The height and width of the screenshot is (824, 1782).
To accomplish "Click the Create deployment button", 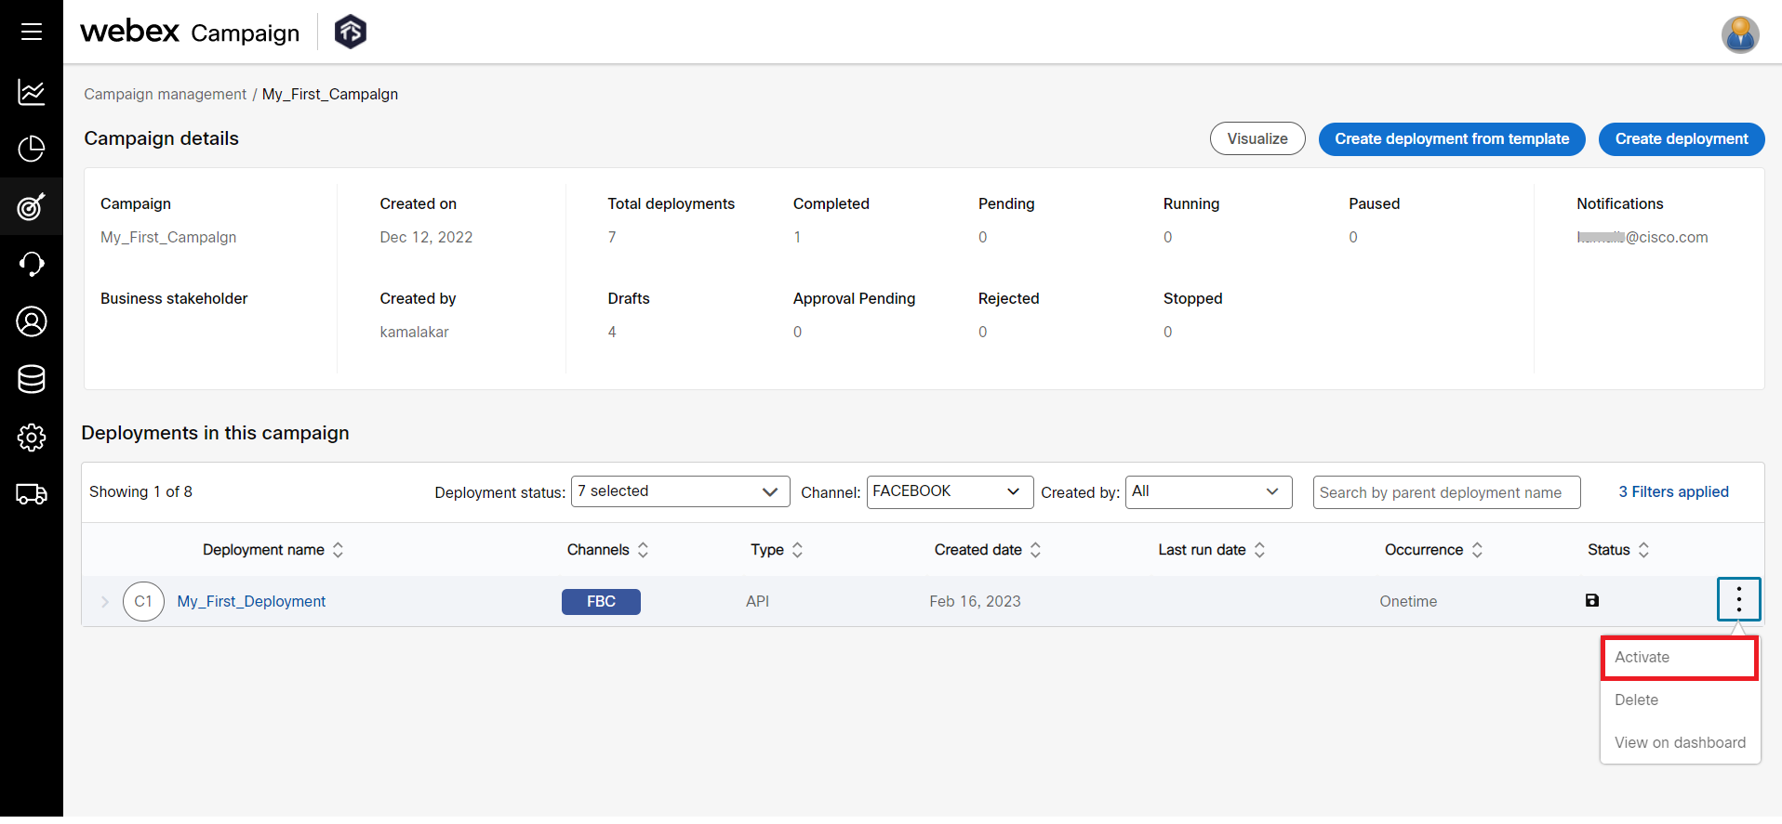I will tap(1682, 139).
